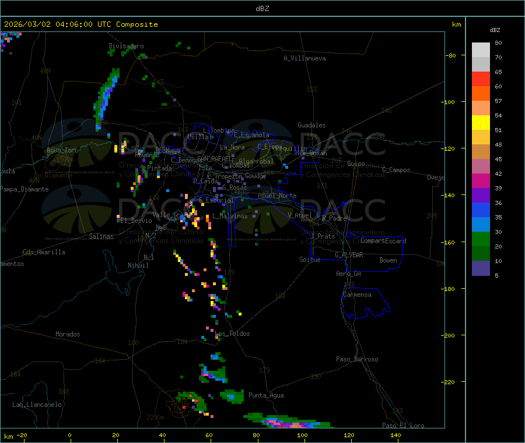
Task: Click the Atuel_Norte map label
Action: coord(277,196)
